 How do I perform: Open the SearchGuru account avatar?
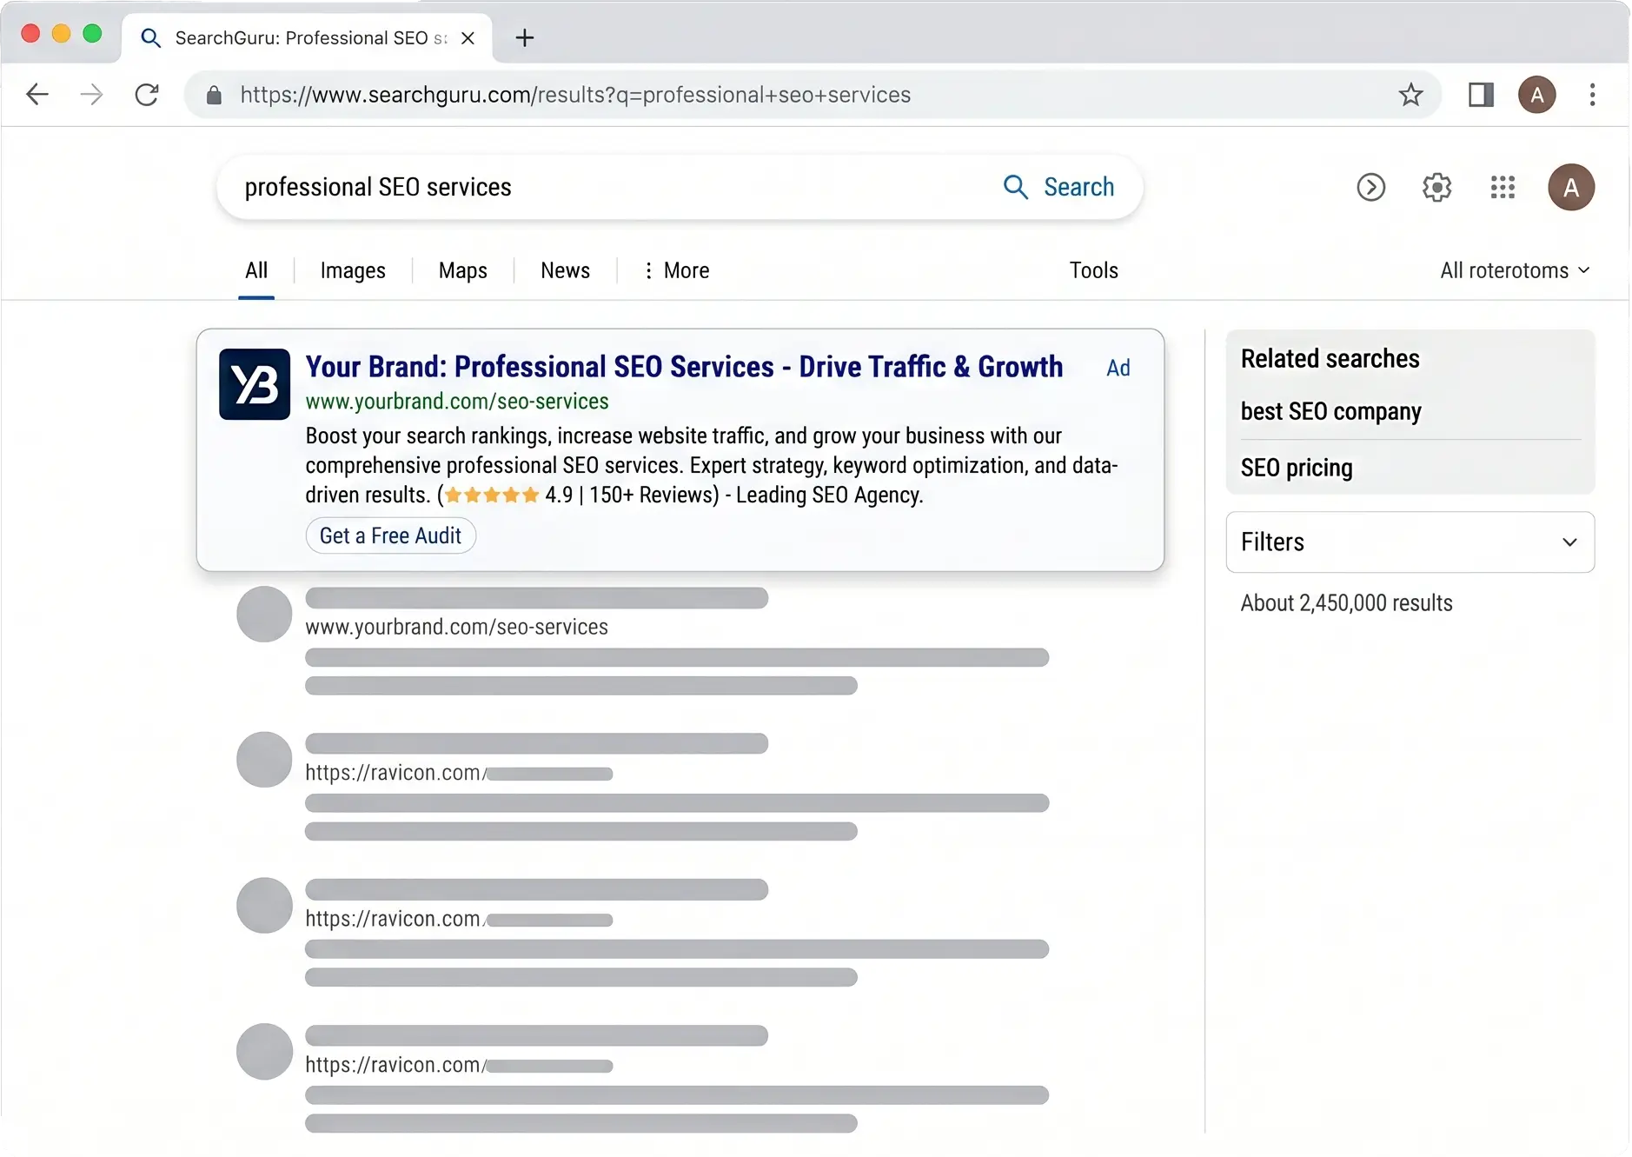point(1571,187)
